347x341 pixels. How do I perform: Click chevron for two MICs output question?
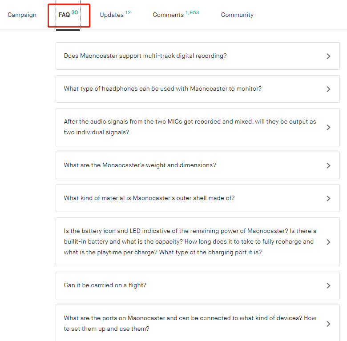click(x=328, y=128)
